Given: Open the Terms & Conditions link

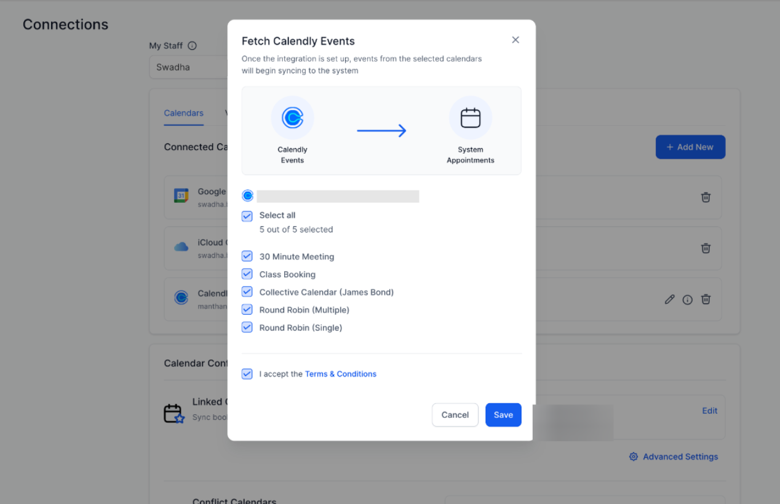Looking at the screenshot, I should click(x=340, y=374).
